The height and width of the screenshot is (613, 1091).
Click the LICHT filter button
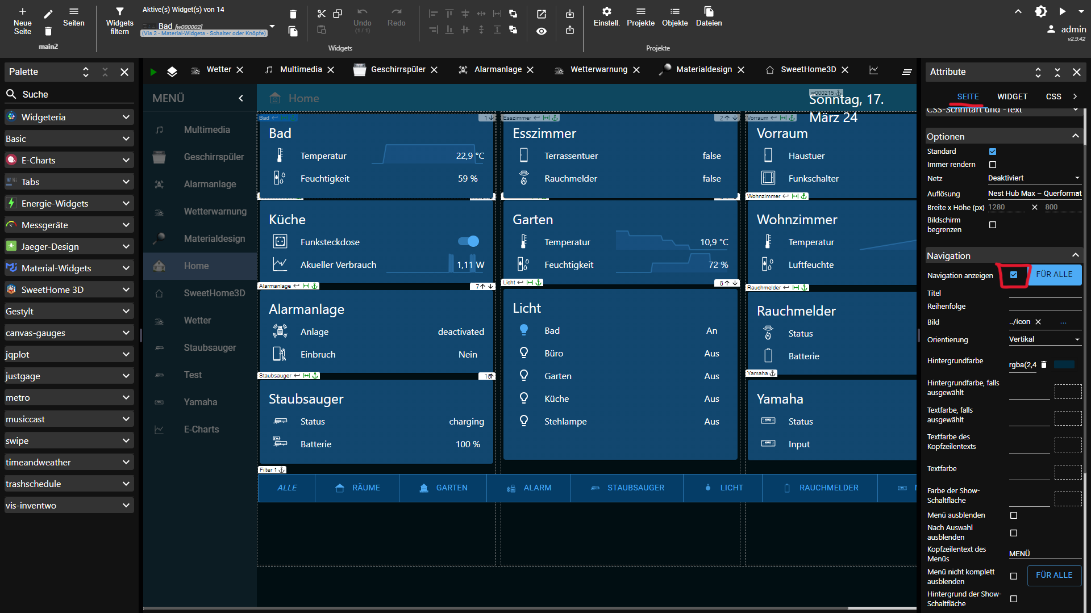(x=723, y=488)
